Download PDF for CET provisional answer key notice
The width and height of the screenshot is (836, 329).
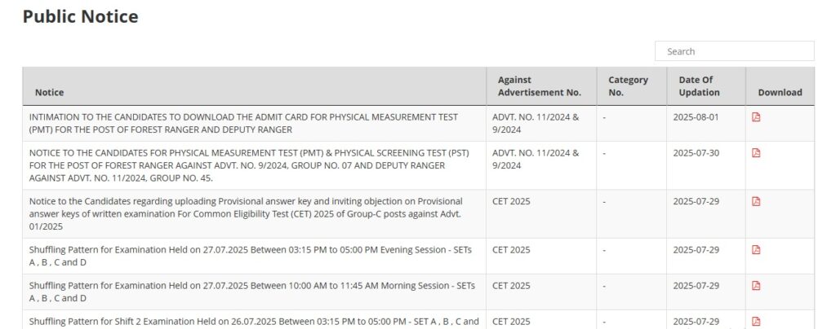click(756, 201)
